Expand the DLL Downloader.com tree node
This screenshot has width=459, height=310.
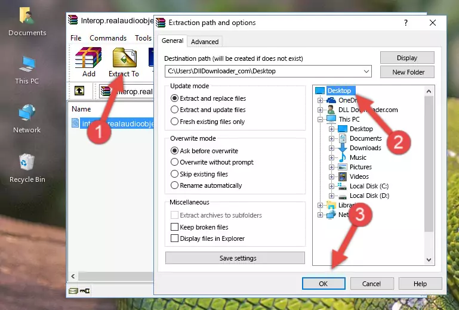point(320,110)
